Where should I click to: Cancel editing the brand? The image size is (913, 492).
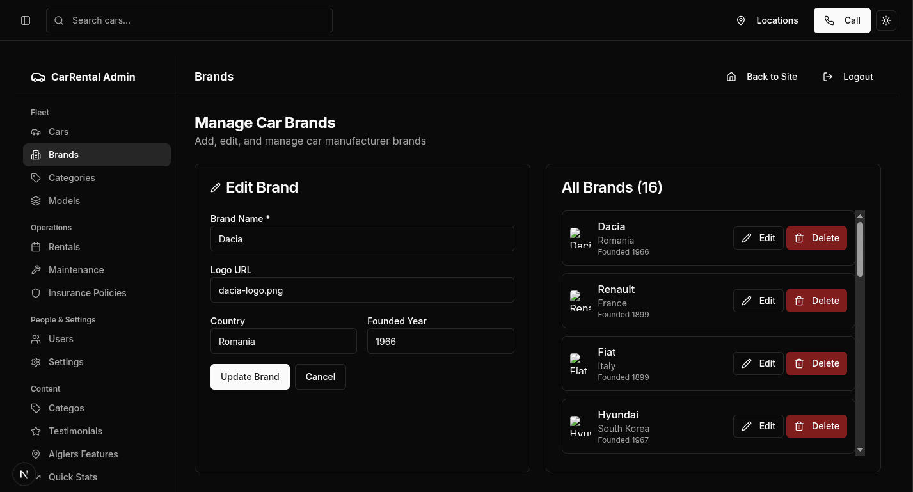[x=321, y=377]
